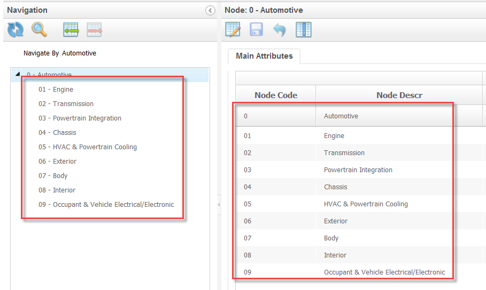This screenshot has width=486, height=290.
Task: Collapse the 0 - Automotive tree node
Action: tap(18, 75)
